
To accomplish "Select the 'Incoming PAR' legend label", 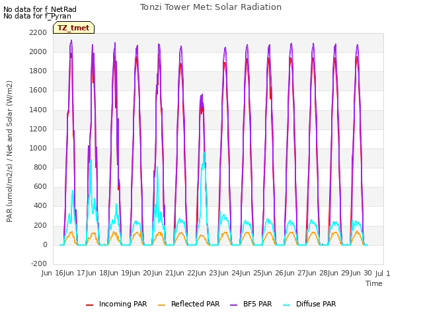I will tap(123, 304).
